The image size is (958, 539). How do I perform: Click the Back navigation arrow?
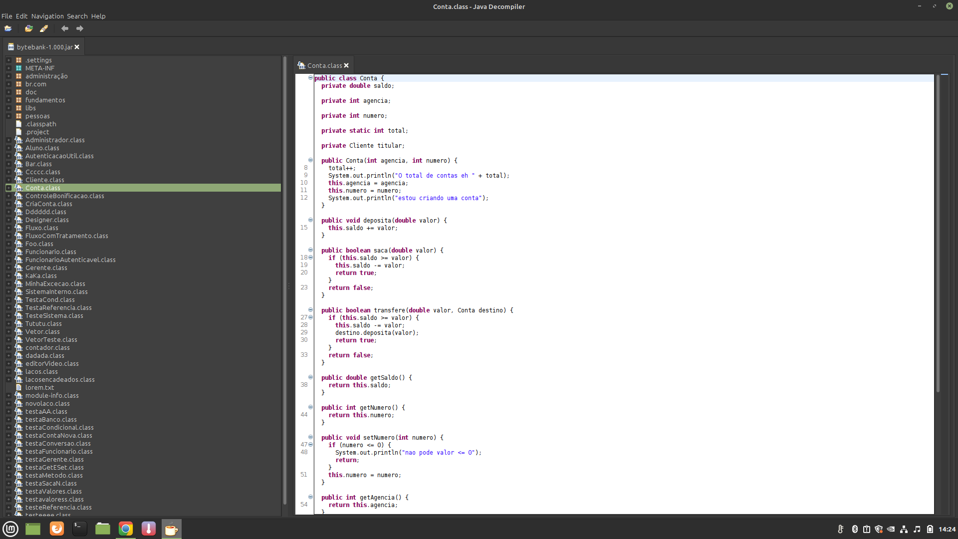65,28
